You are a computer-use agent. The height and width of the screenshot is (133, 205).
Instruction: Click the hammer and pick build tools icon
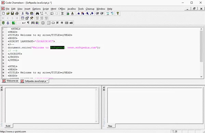point(31,18)
